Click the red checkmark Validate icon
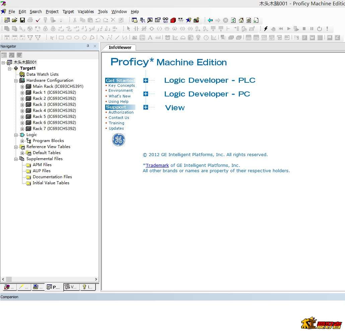The image size is (345, 331). [38, 20]
